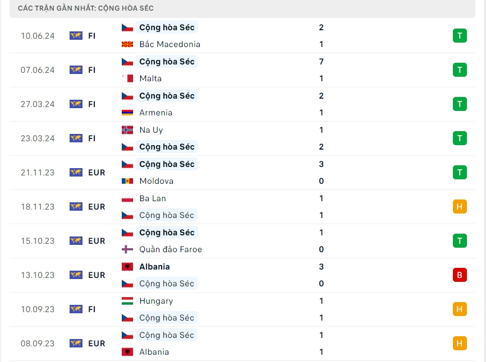Open the match dated 27.03.24

tap(38, 104)
